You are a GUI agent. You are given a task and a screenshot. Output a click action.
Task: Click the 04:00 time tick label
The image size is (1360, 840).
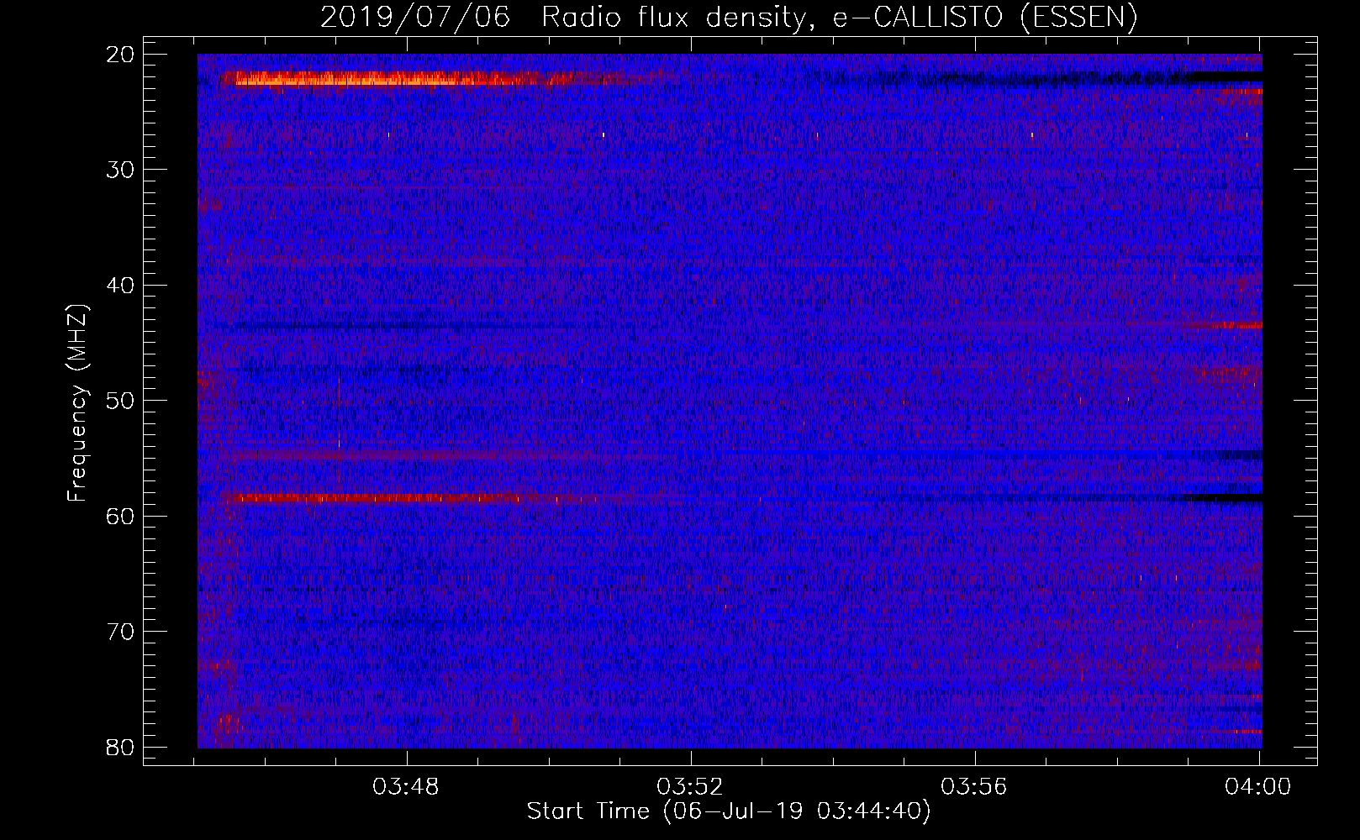[x=1258, y=787]
